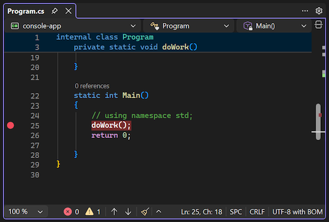Close the Program.cs tab
Screen dimensions: 329x222
[69, 11]
